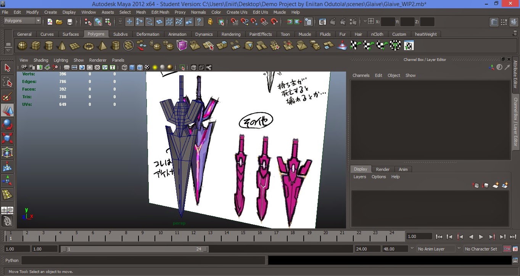This screenshot has width=520, height=276.
Task: Select the Arrow selection tool in toolbox
Action: (x=7, y=68)
